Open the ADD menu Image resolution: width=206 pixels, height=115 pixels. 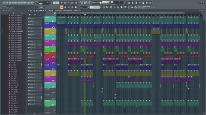tap(10, 3)
